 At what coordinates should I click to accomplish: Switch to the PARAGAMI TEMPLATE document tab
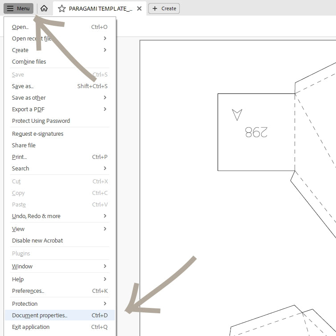click(101, 8)
